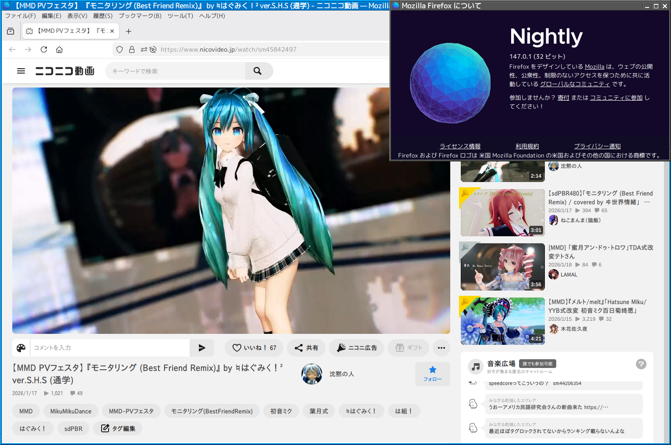The image size is (671, 445).
Task: Open the comment color palette icon
Action: [21, 348]
